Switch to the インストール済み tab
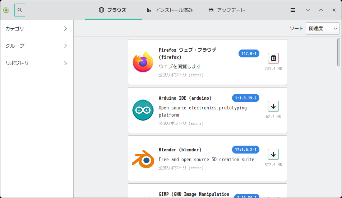Image resolution: width=342 pixels, height=198 pixels. [x=170, y=10]
